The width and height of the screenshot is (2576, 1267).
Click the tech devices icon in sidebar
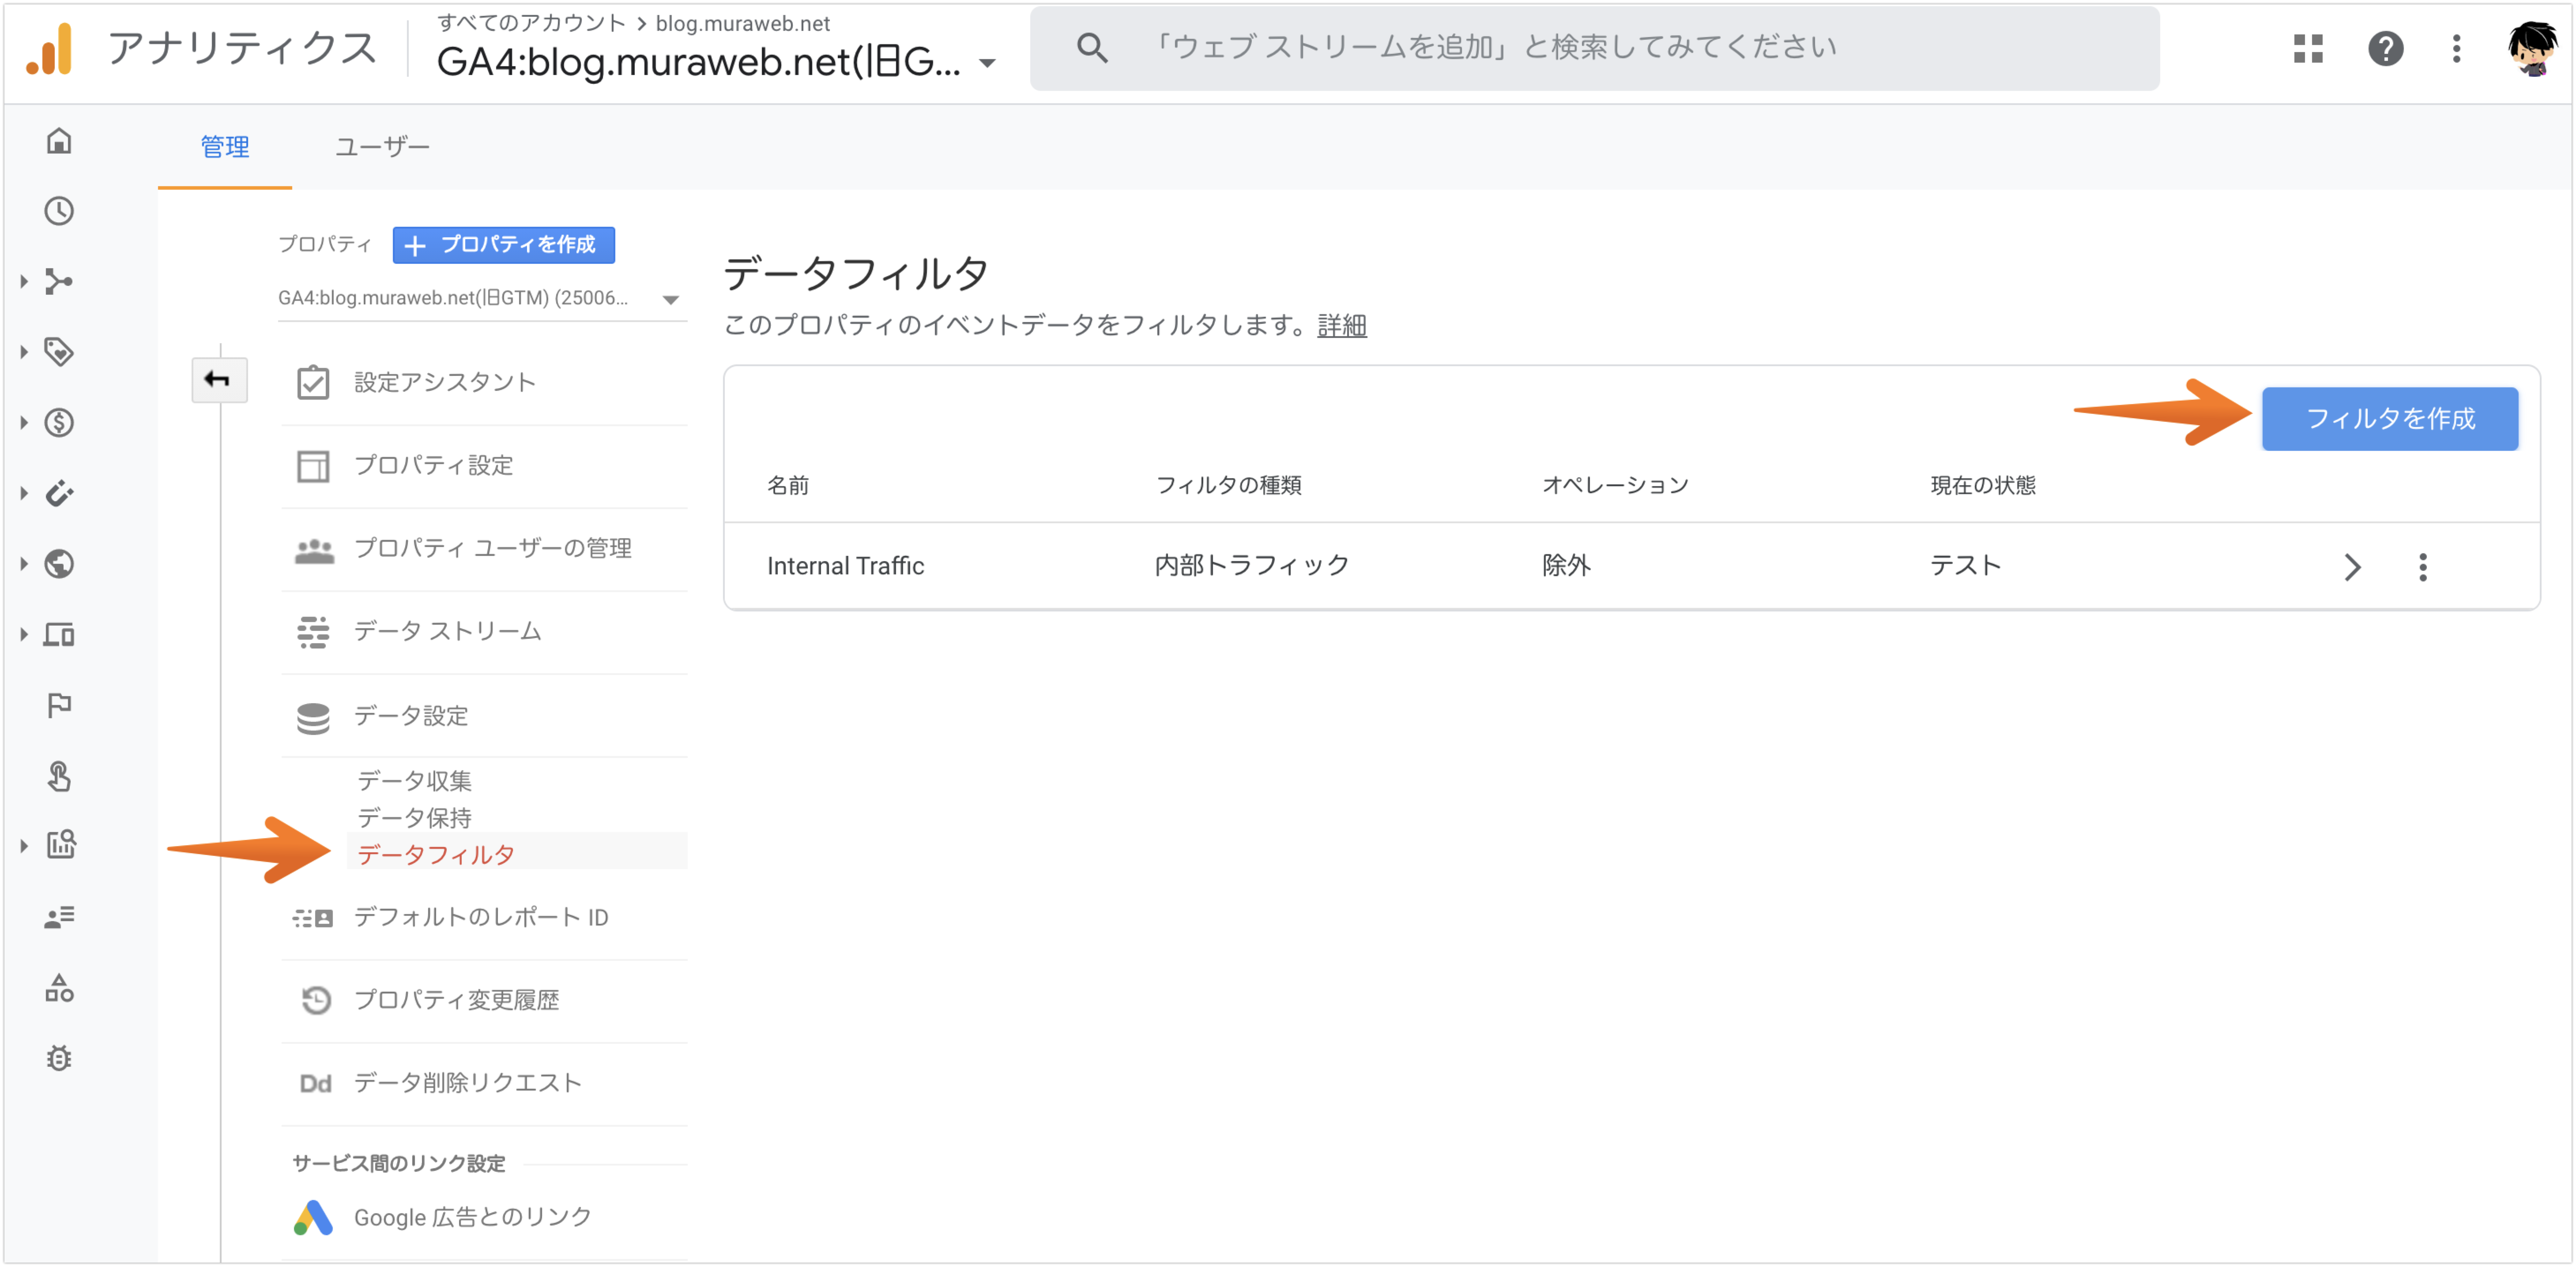(59, 634)
